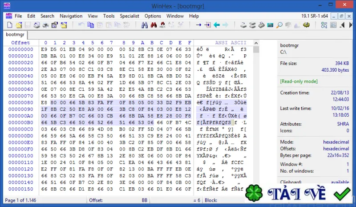The image size is (356, 207).
Task: Open the Find Text binoculars icon
Action: click(144, 25)
